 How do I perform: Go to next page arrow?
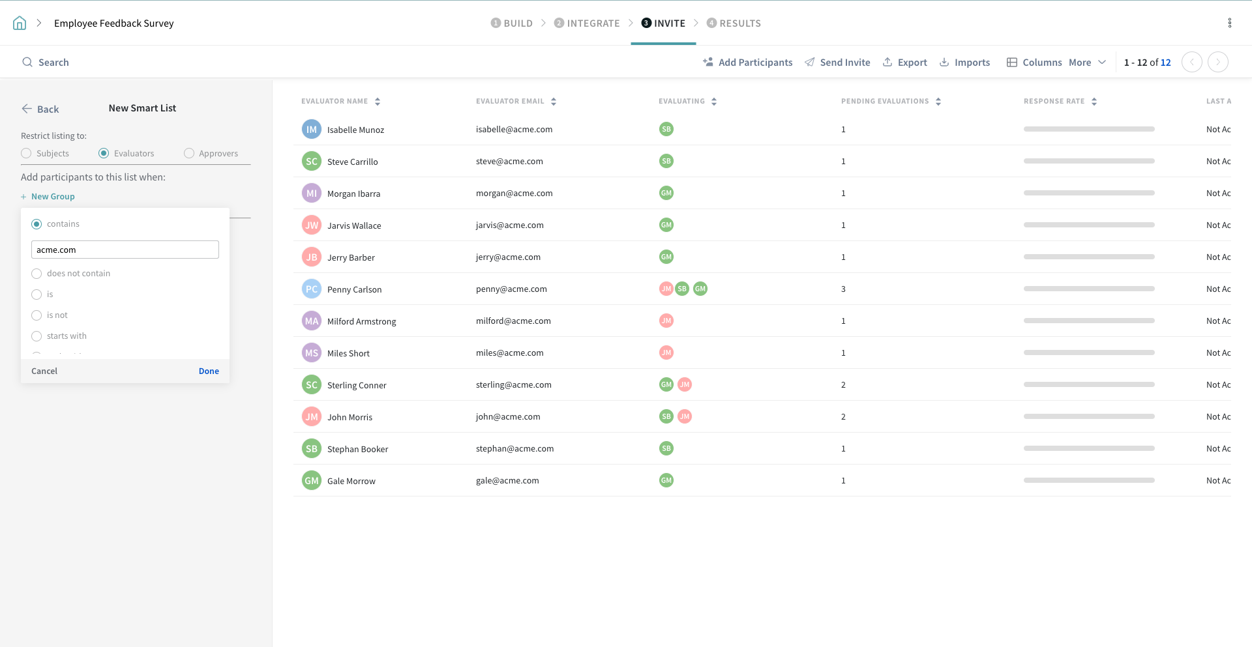[1217, 63]
